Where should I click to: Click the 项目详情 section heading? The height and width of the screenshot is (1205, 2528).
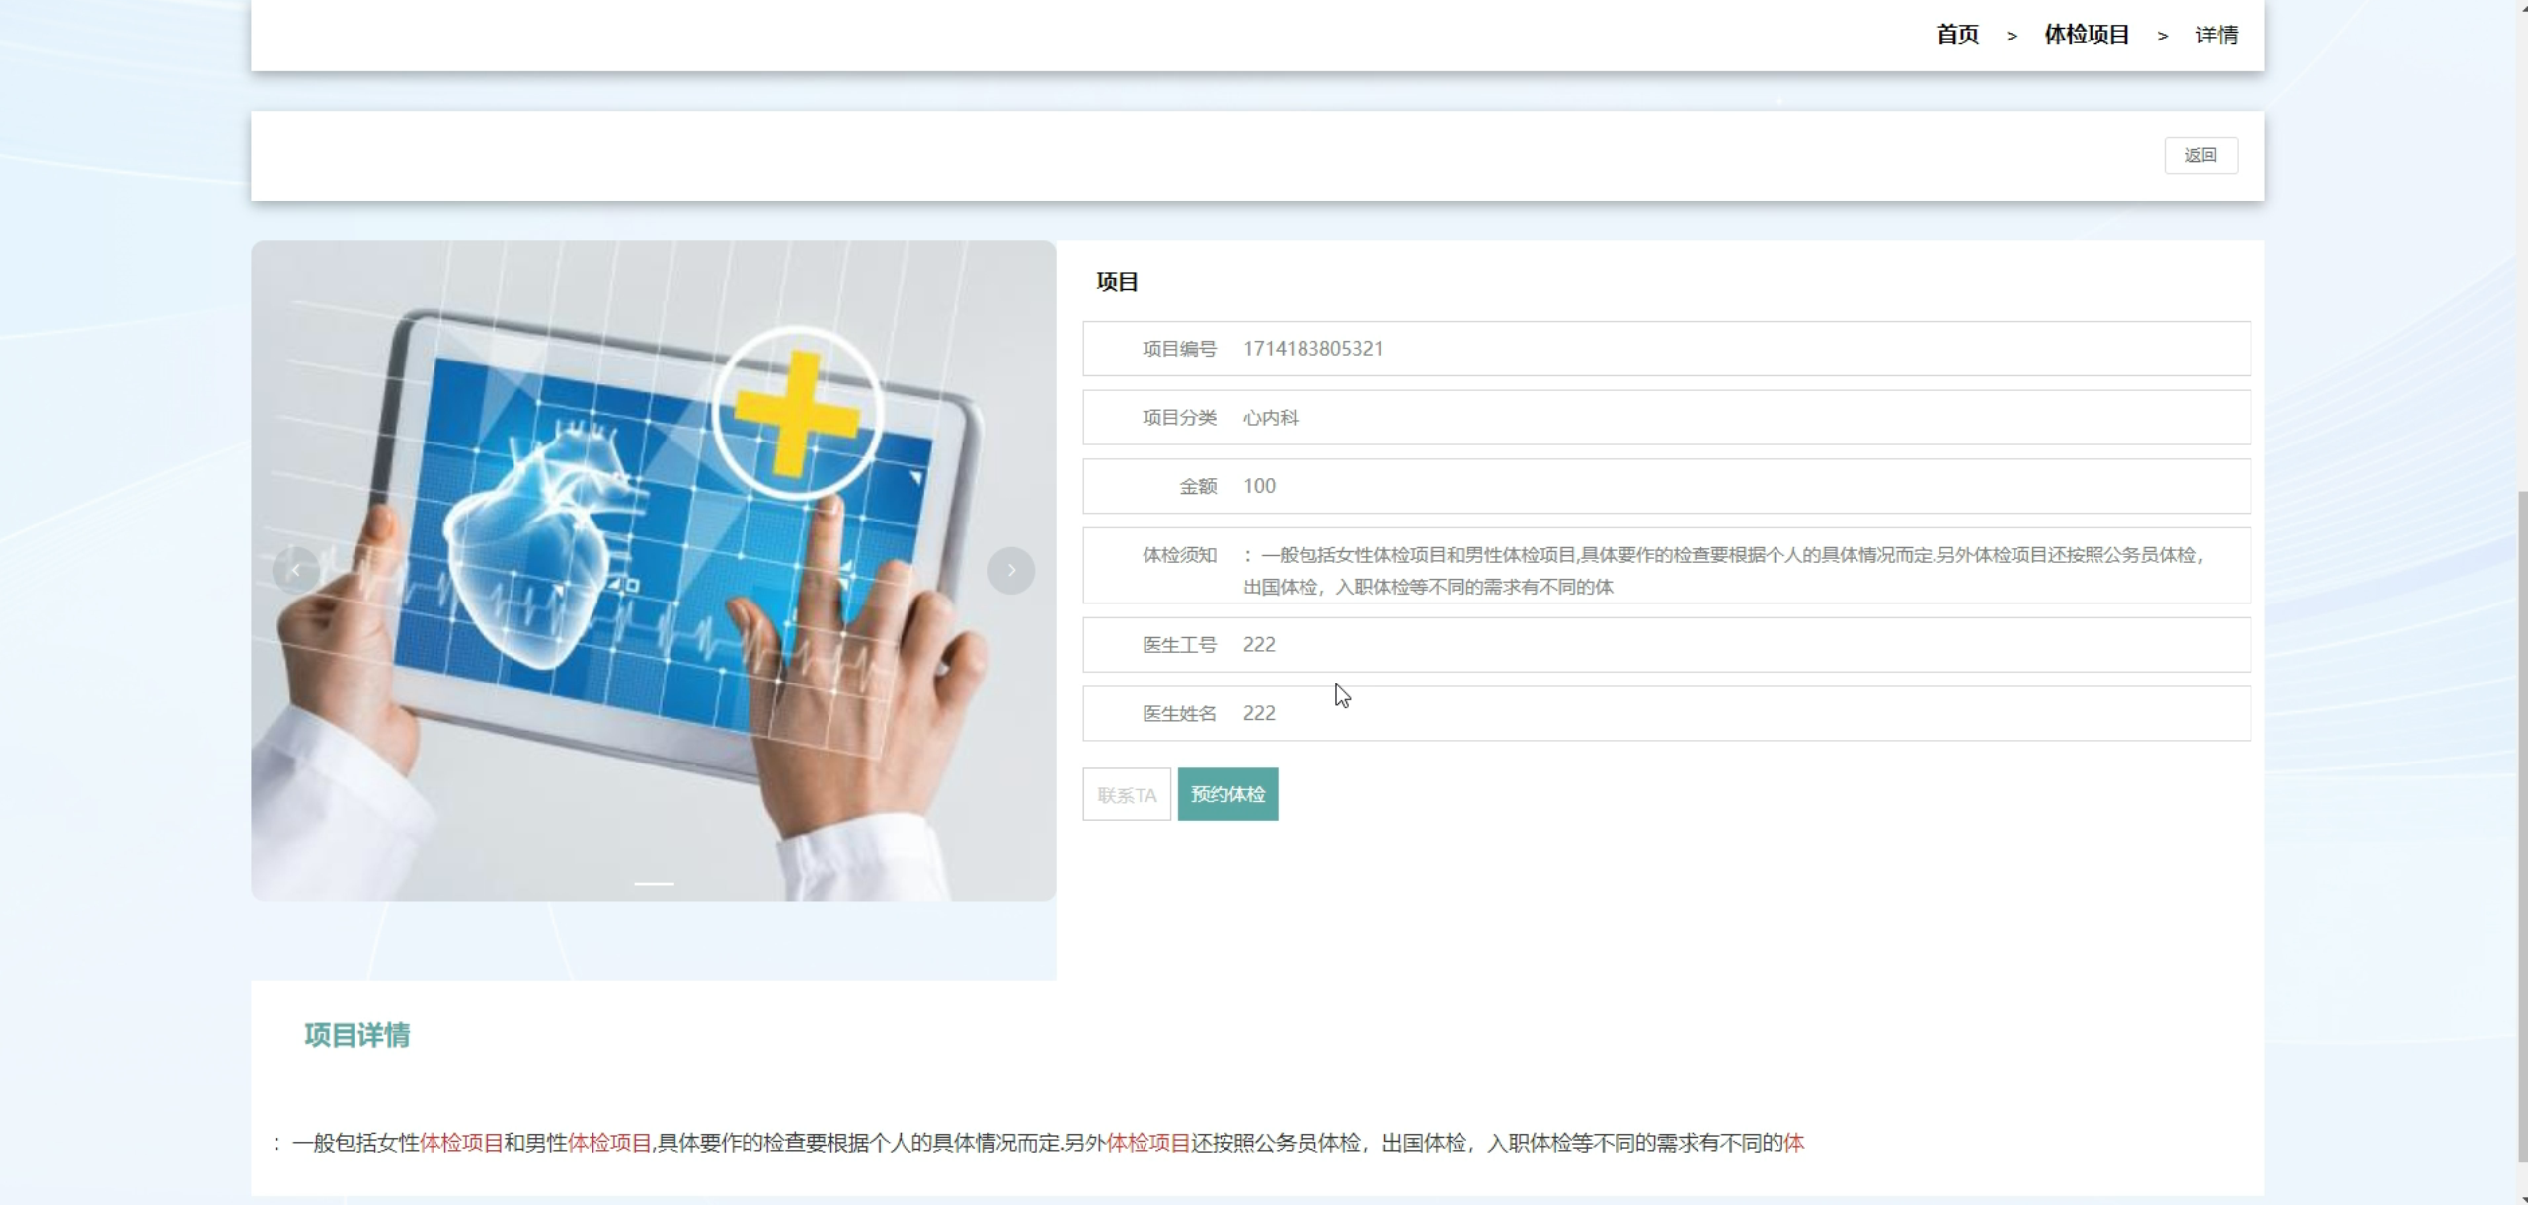(357, 1035)
